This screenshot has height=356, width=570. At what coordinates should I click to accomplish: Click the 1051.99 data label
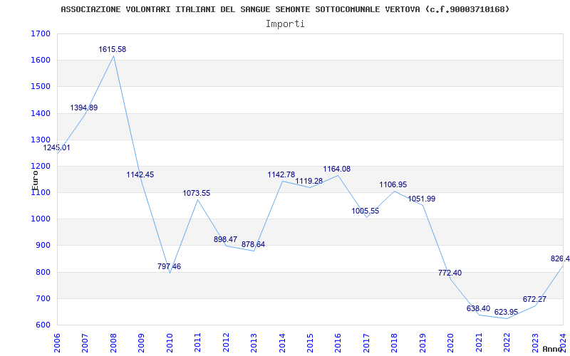[x=422, y=199]
